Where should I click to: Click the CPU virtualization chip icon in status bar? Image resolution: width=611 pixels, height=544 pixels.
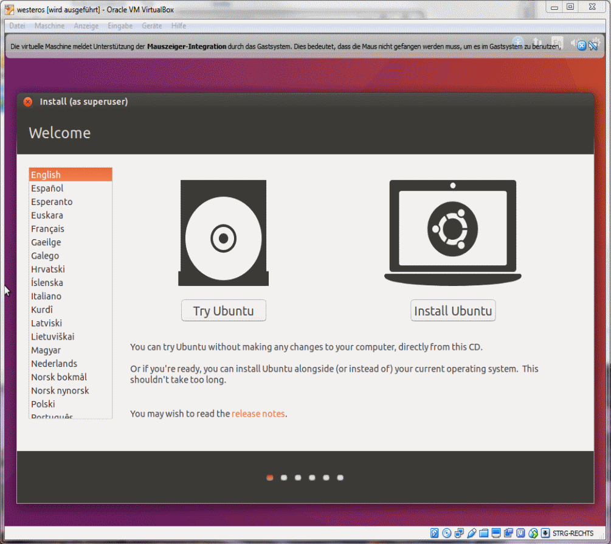click(x=520, y=533)
